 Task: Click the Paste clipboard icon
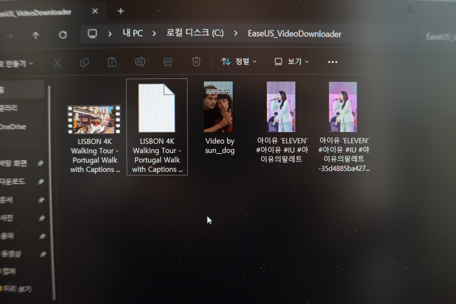(x=112, y=62)
